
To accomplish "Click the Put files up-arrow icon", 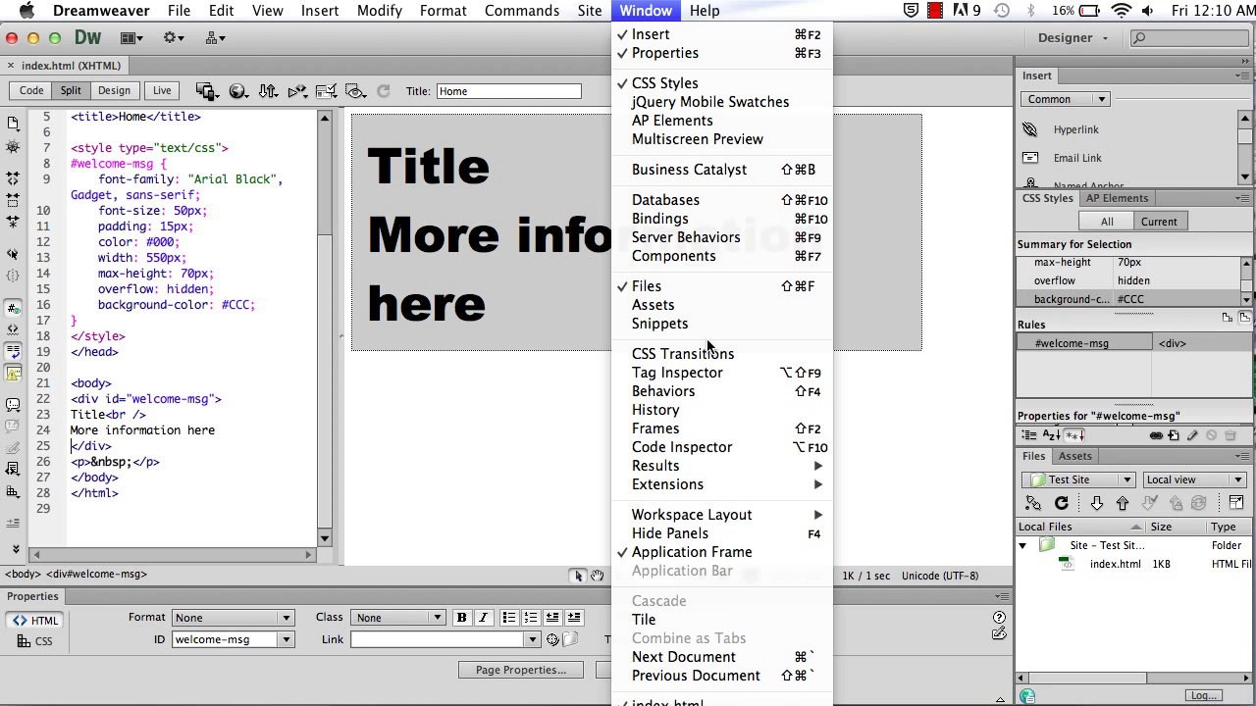I will click(x=1123, y=503).
